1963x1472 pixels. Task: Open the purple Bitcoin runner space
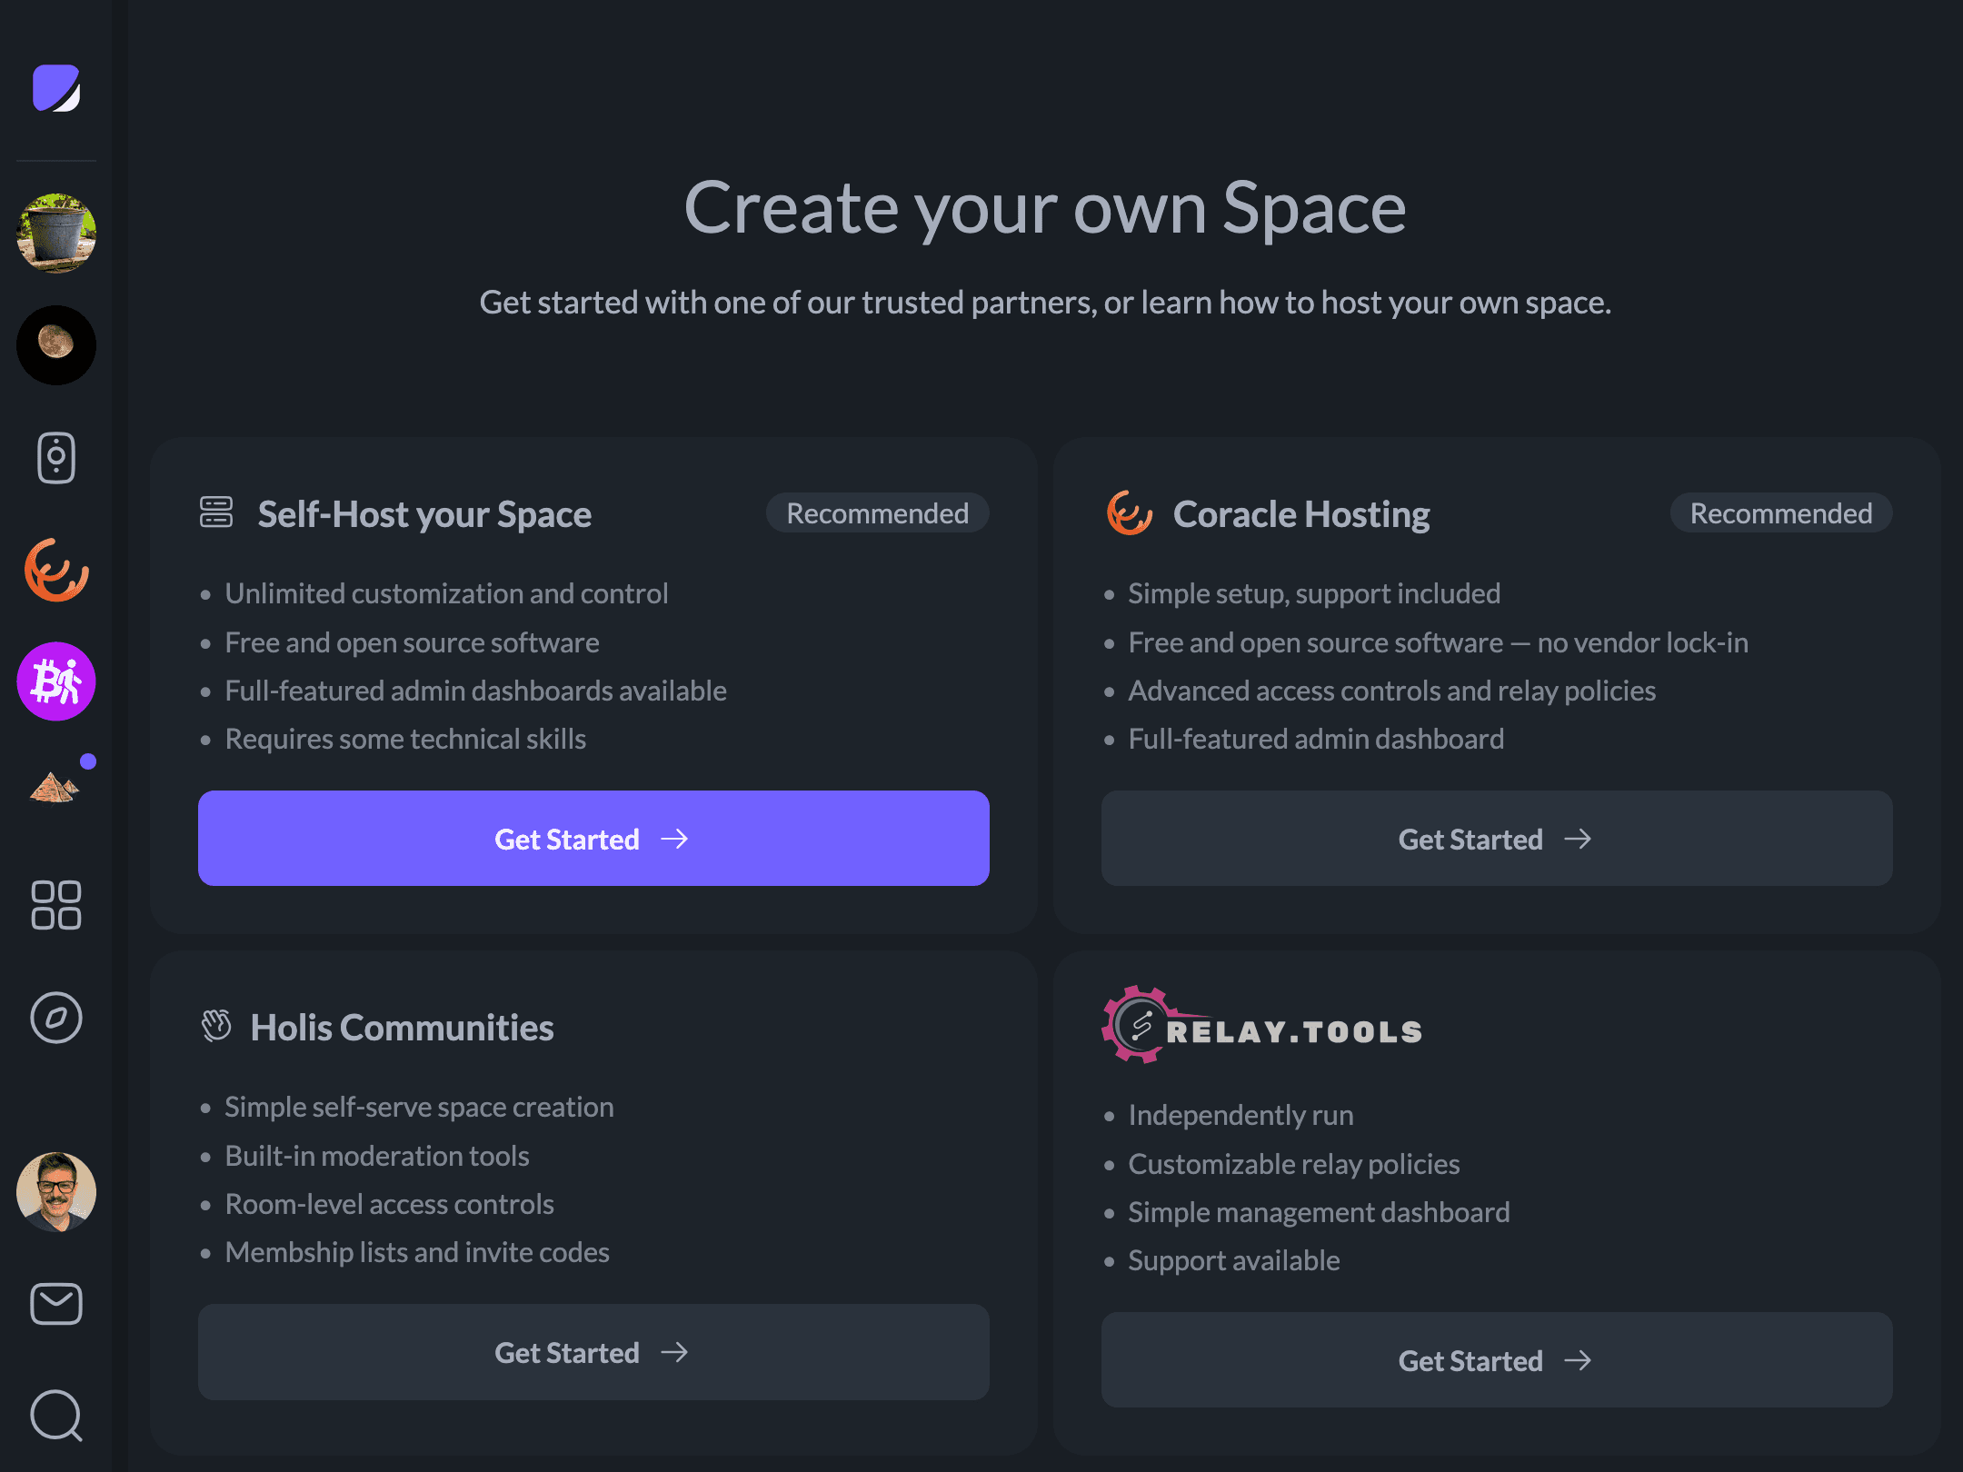(x=56, y=681)
